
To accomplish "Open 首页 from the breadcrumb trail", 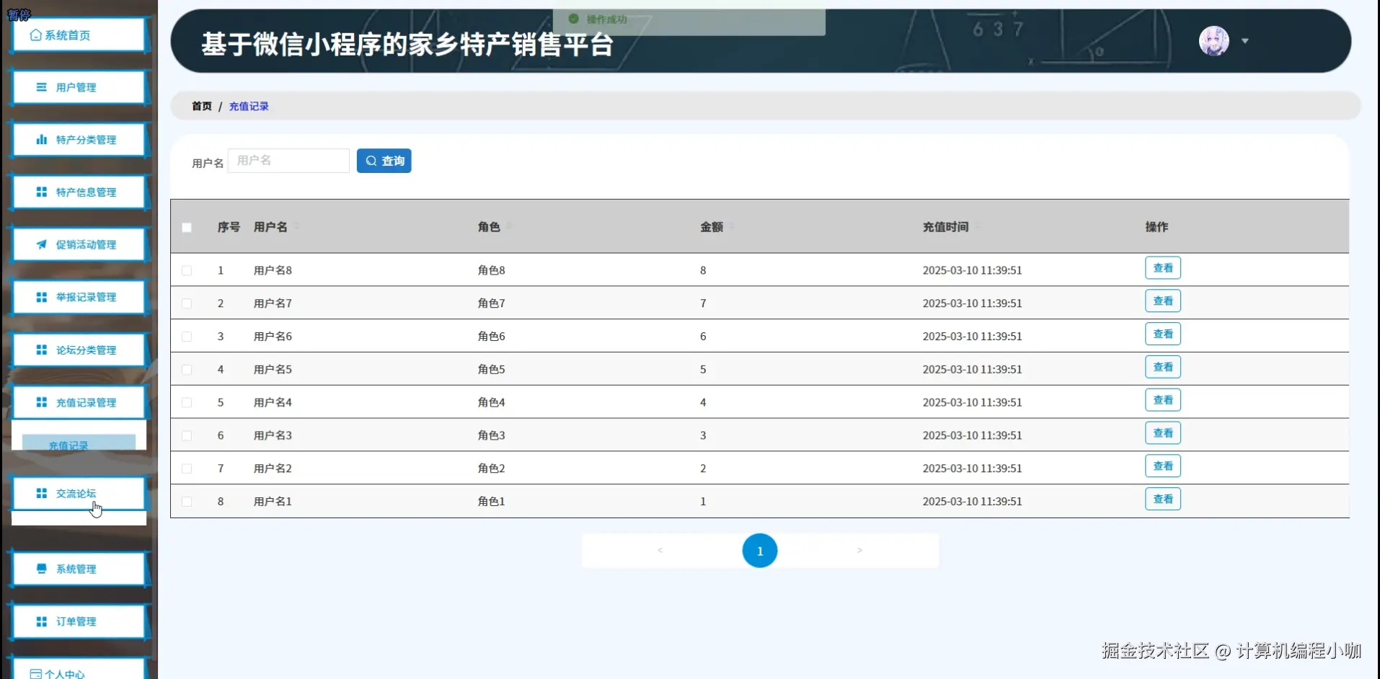I will [x=201, y=106].
